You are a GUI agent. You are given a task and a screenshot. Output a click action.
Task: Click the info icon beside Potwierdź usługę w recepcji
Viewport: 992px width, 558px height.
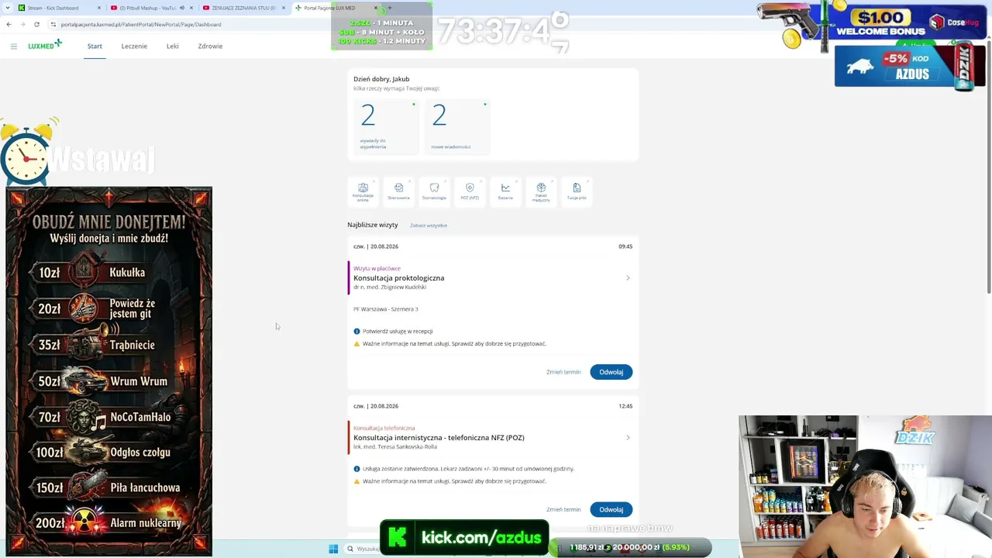coord(356,331)
